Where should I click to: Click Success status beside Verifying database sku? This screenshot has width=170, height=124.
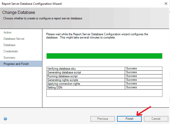tap(131, 69)
